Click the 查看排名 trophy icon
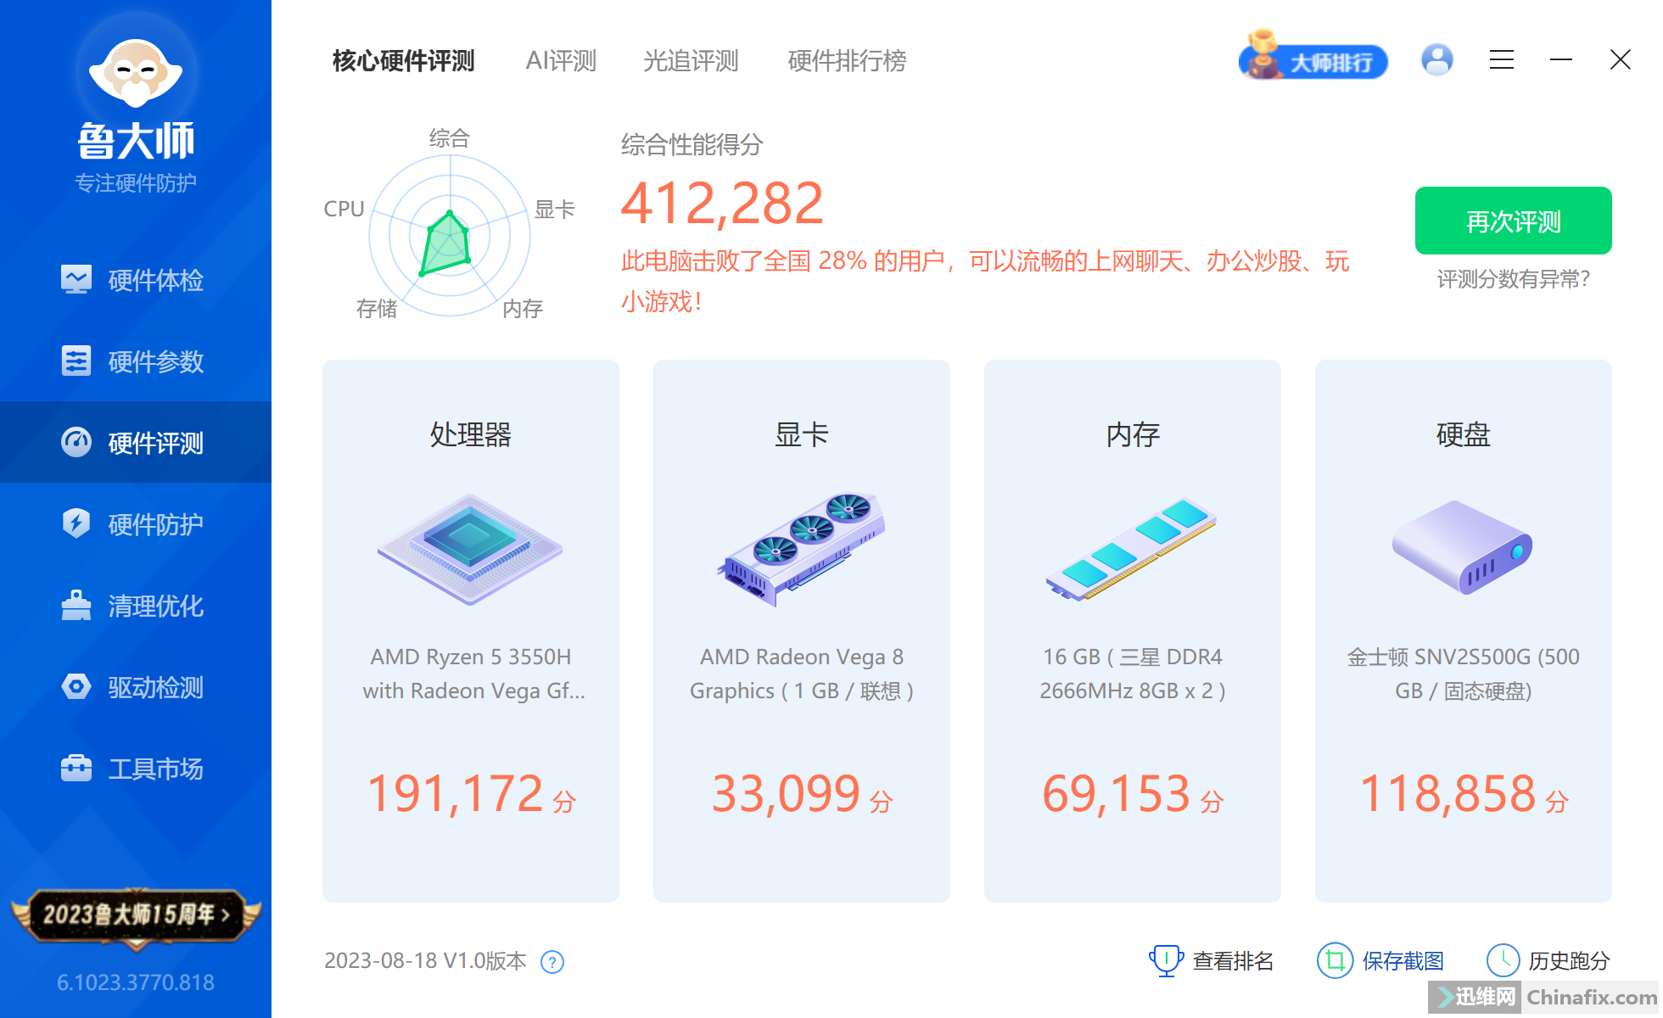 tap(1166, 960)
